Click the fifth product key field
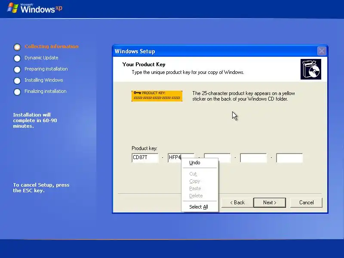Image resolution: width=344 pixels, height=258 pixels. coord(289,158)
